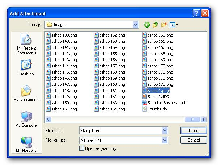This screenshot has height=168, width=221.
Task: Select the sshot-152.png file icon
Action: point(97,35)
